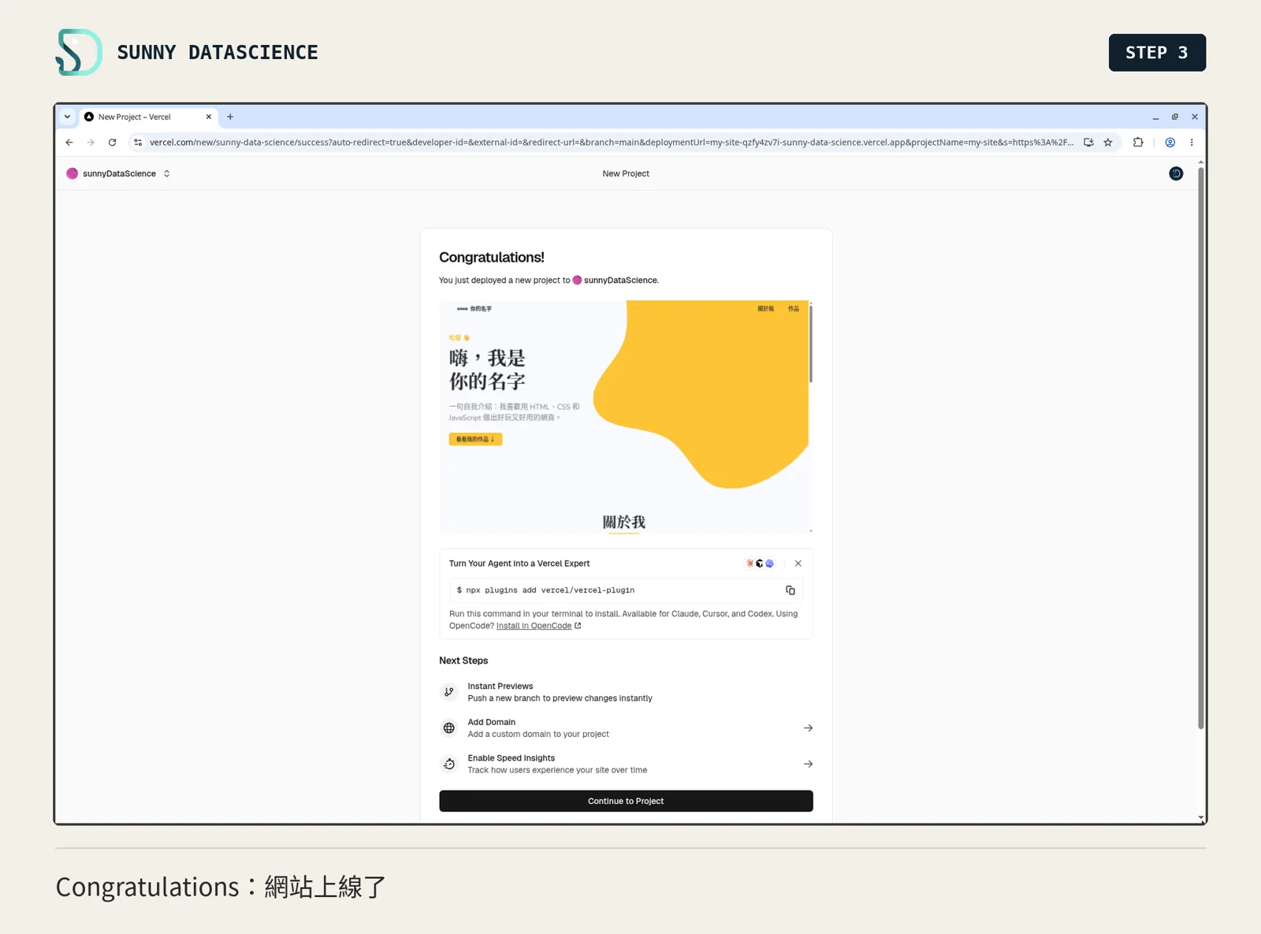Copy the npx plugins command
This screenshot has height=934, width=1261.
pos(790,590)
